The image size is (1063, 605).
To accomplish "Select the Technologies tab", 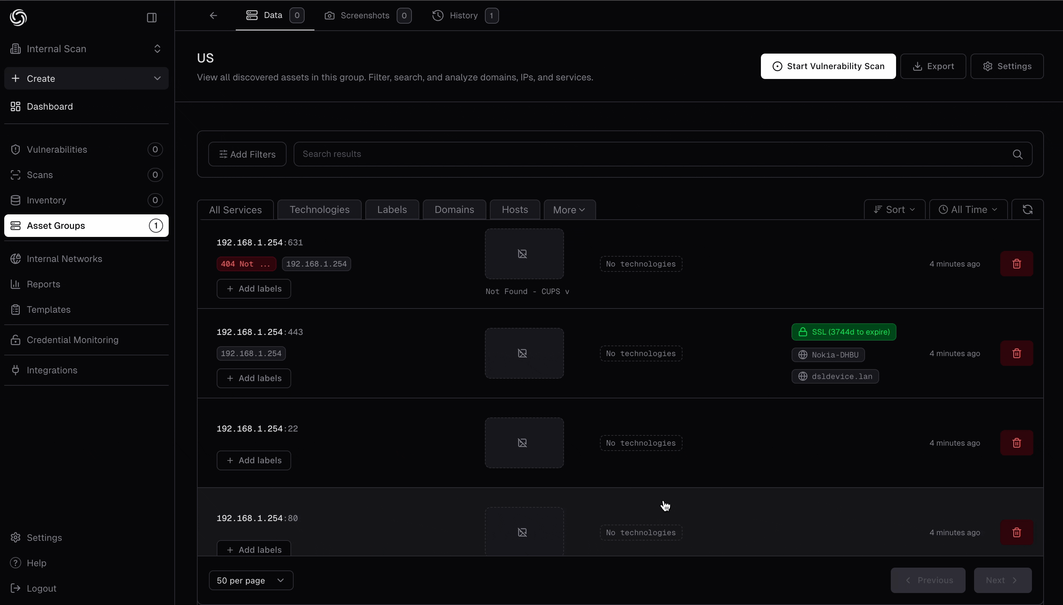I will [x=319, y=209].
